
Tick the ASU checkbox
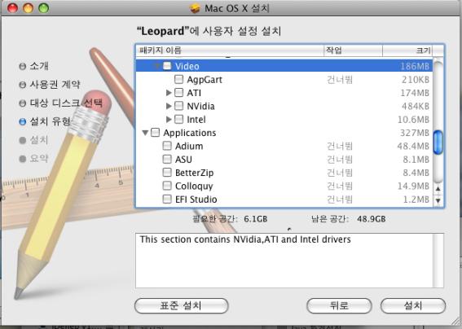(167, 159)
